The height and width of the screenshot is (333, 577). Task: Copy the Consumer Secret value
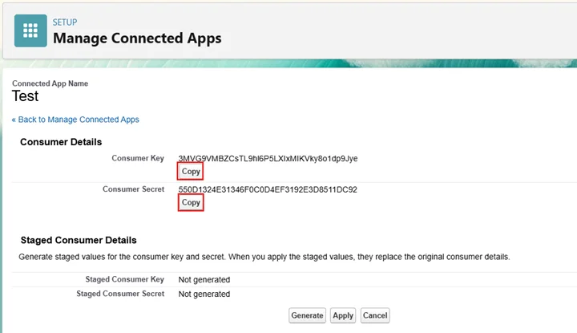(191, 203)
